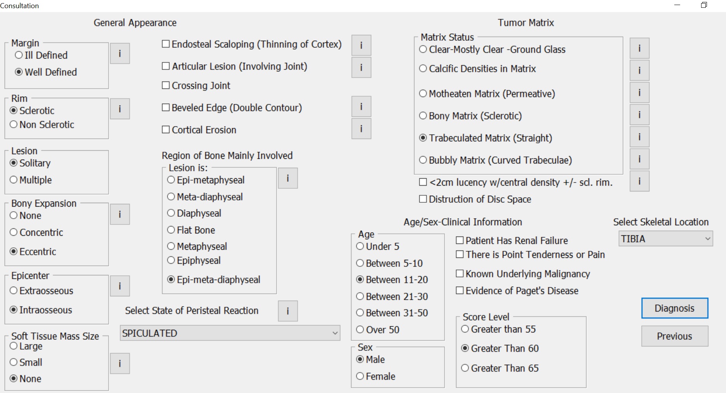This screenshot has width=726, height=393.
Task: Set age to Between 21-30
Action: tap(392, 296)
